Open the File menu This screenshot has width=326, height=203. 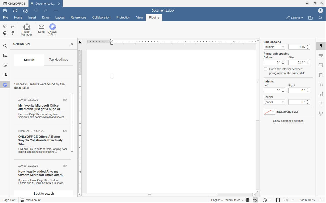coord(5,18)
